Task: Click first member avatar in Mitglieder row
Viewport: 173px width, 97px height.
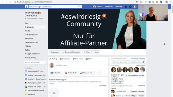Action: tap(113, 70)
